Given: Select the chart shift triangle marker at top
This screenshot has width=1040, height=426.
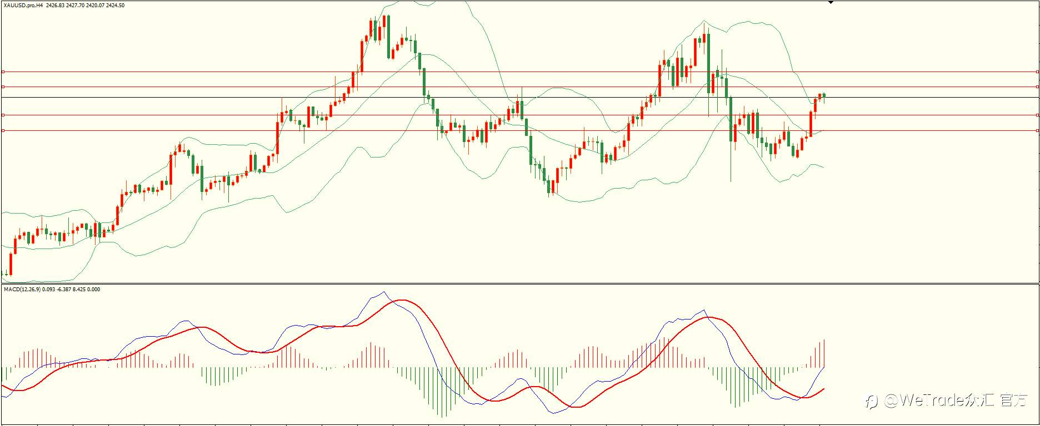Looking at the screenshot, I should pos(831,3).
